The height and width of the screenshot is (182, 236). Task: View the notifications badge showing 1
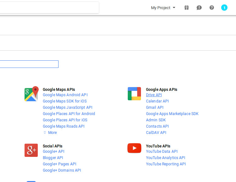[x=224, y=8]
